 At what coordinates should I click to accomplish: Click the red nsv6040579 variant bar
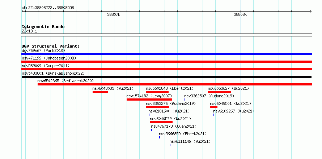161,122
